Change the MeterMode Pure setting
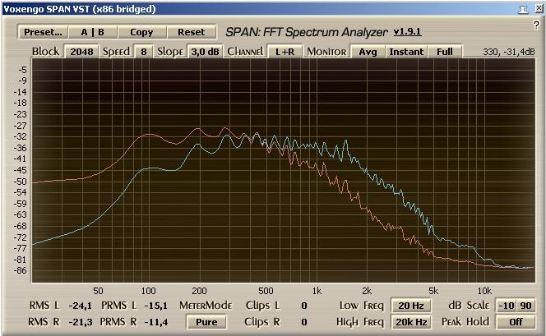Viewport: 546px width, 336px height. point(206,322)
